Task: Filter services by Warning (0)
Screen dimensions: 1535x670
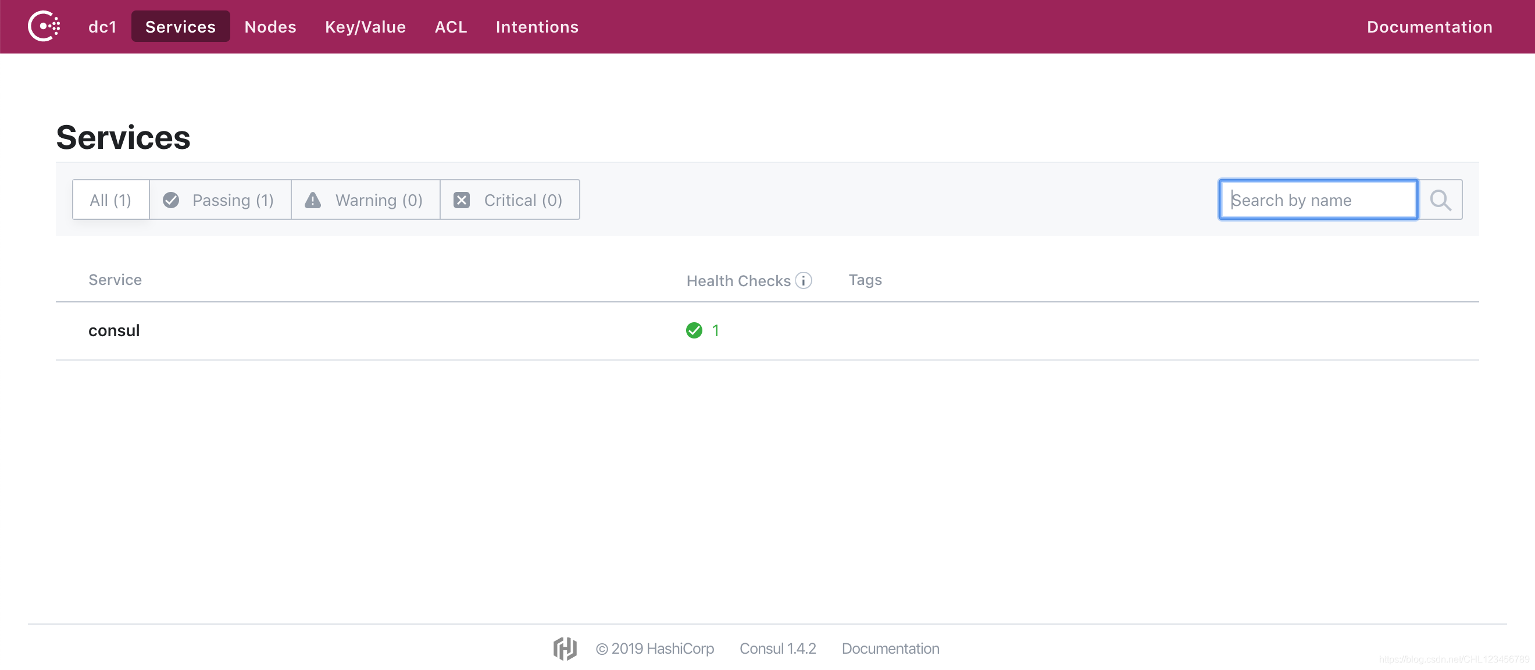Action: [378, 200]
